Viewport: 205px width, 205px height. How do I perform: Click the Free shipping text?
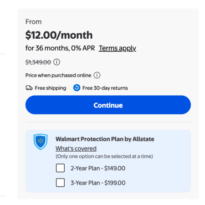click(x=51, y=88)
